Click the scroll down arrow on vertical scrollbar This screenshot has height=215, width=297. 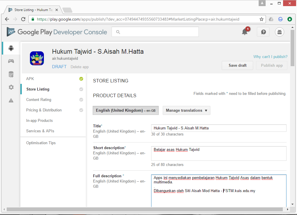click(x=292, y=204)
